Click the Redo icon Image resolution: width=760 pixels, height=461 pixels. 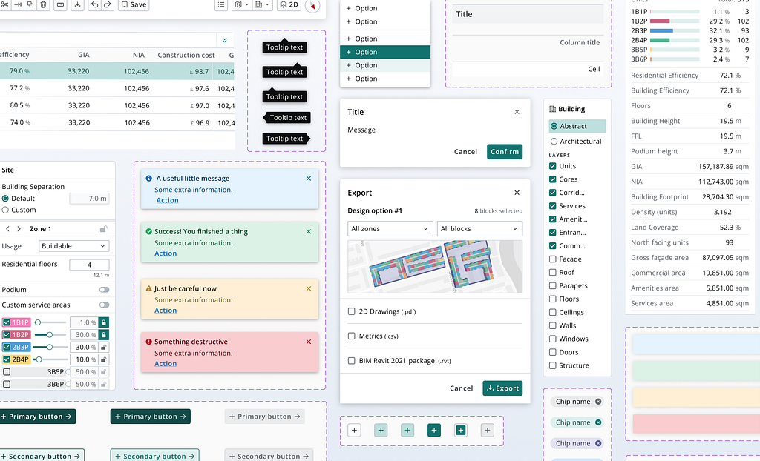pyautogui.click(x=108, y=5)
